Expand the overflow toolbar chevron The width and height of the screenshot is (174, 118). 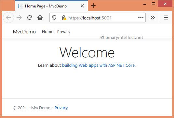tap(153, 18)
